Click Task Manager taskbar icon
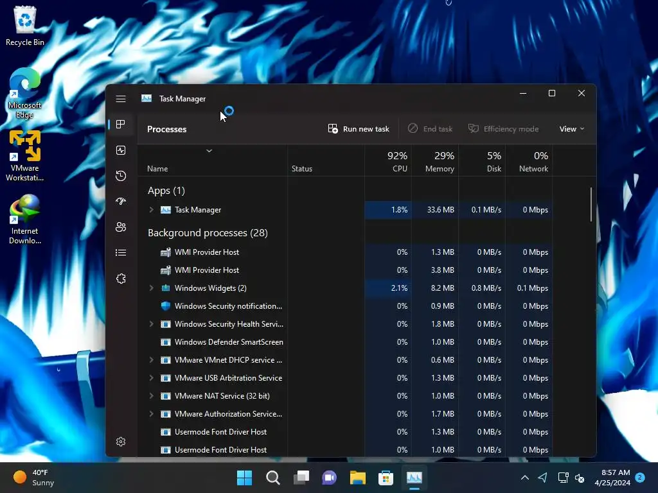The image size is (658, 493). pos(414,478)
